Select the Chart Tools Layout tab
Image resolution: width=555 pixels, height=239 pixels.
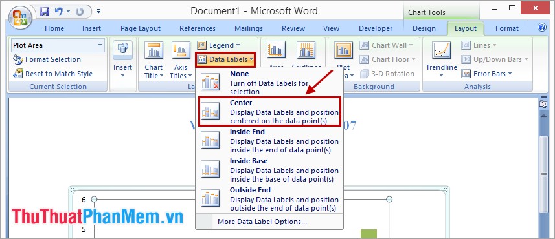[466, 28]
